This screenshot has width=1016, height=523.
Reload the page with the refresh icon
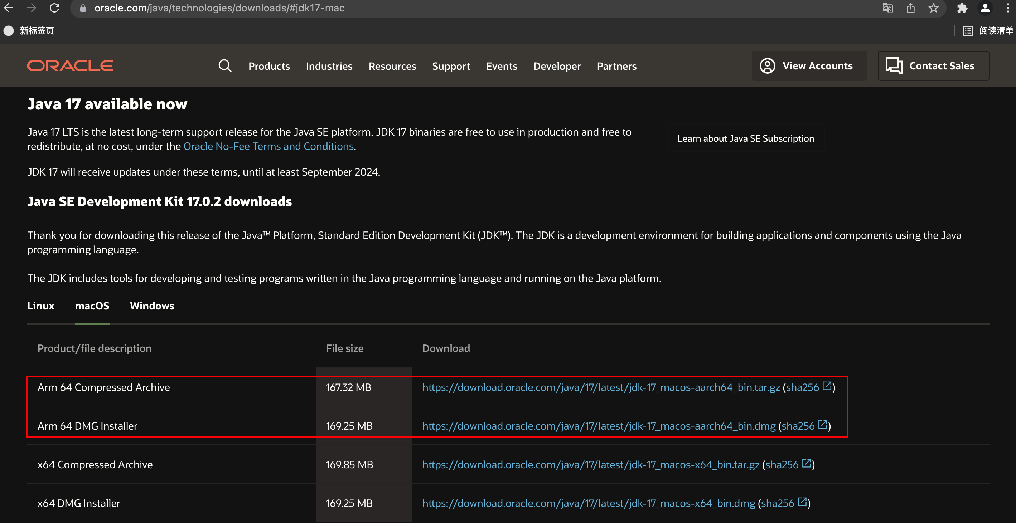click(x=54, y=8)
